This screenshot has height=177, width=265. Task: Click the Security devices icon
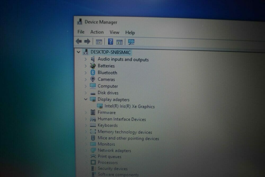coord(93,168)
